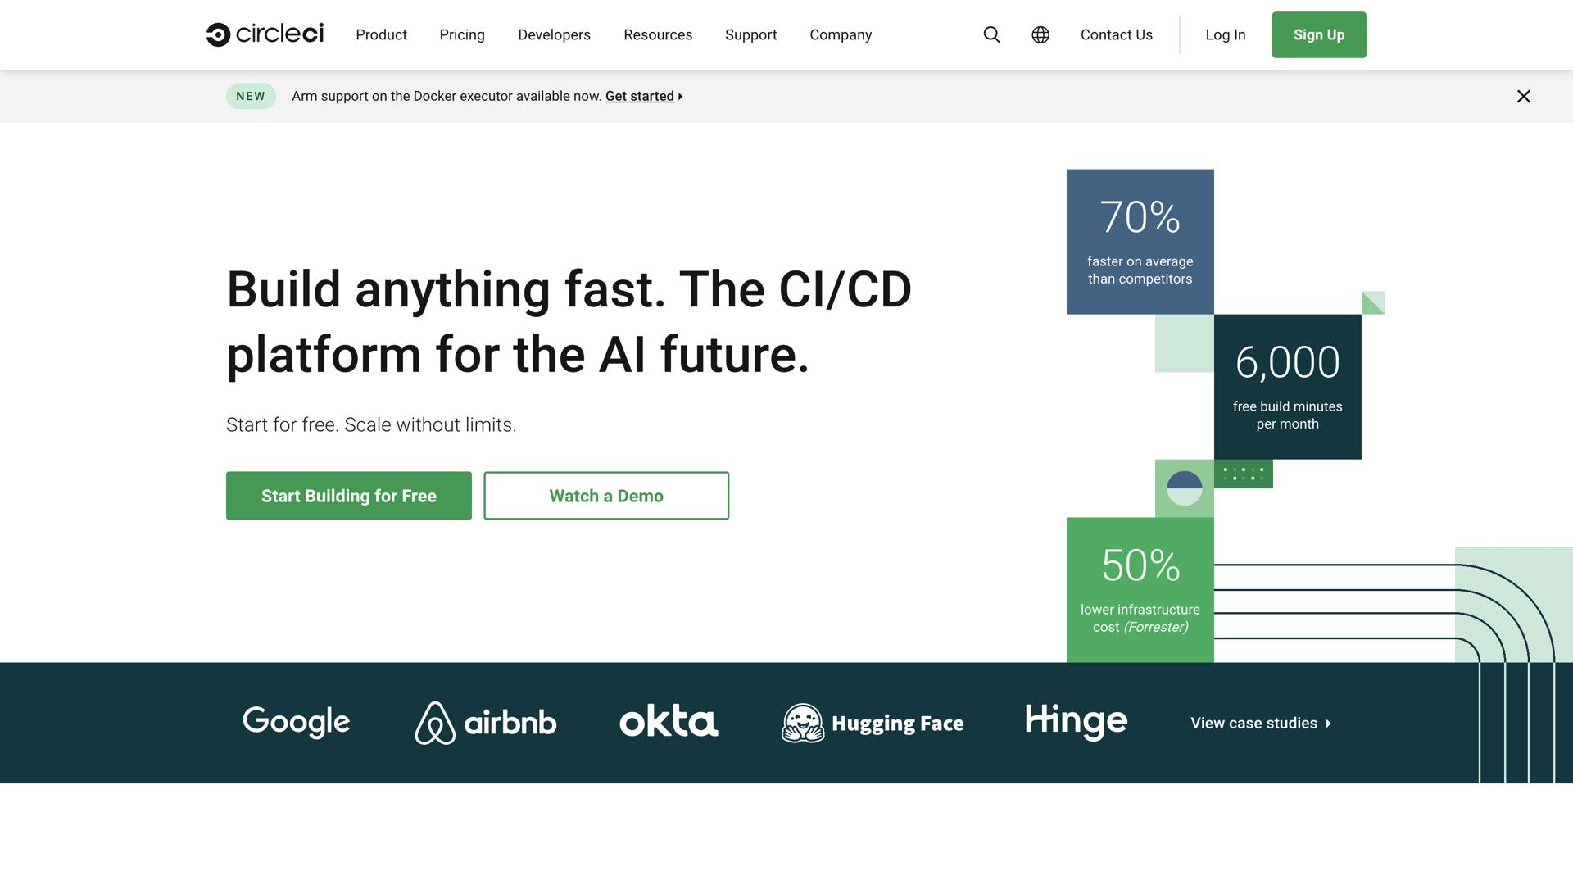Open the Company dropdown
The width and height of the screenshot is (1573, 885).
tap(841, 34)
